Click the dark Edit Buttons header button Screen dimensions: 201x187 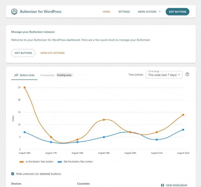coord(178,12)
